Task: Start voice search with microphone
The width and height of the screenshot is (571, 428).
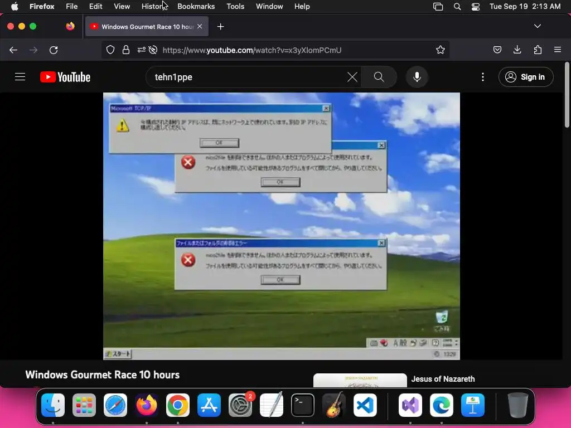Action: coord(417,77)
